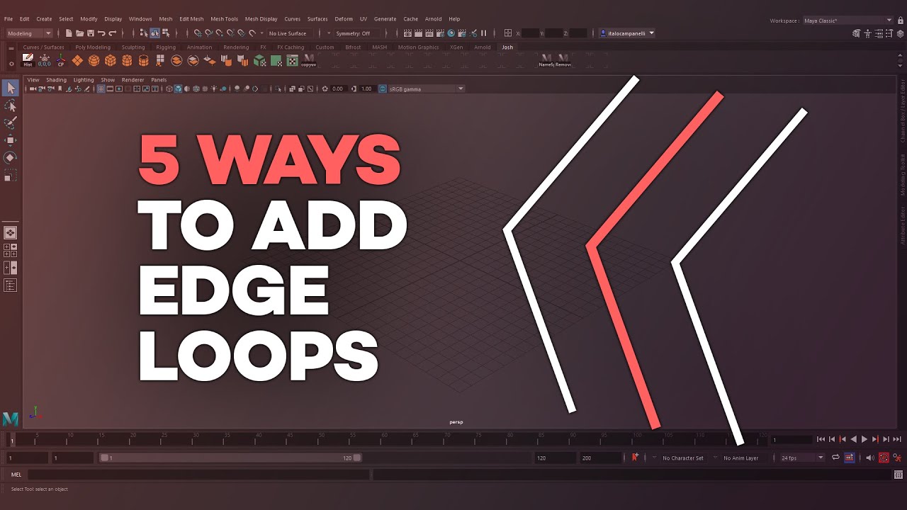Toggle playback loop mode
This screenshot has width=907, height=510.
[835, 458]
